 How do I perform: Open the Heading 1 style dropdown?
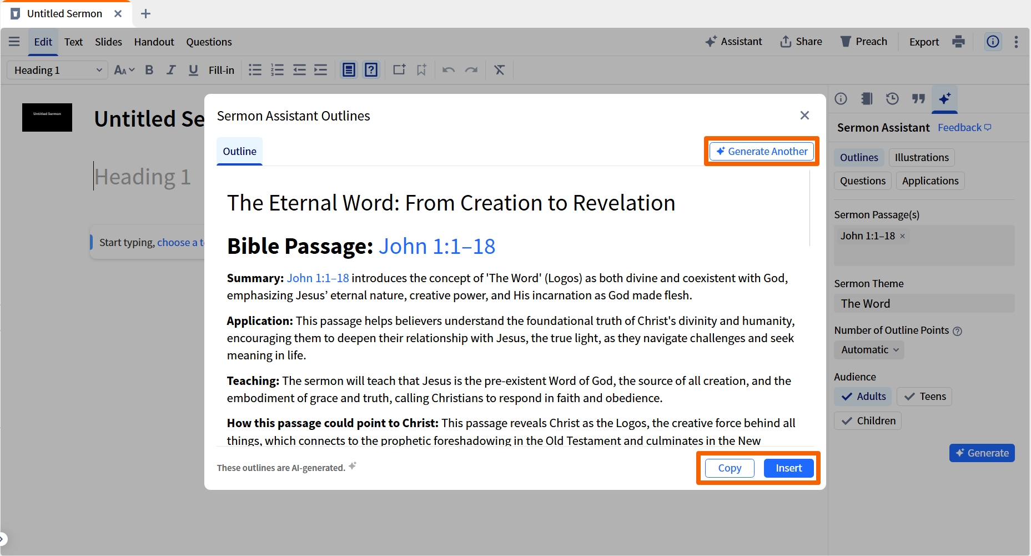click(58, 70)
